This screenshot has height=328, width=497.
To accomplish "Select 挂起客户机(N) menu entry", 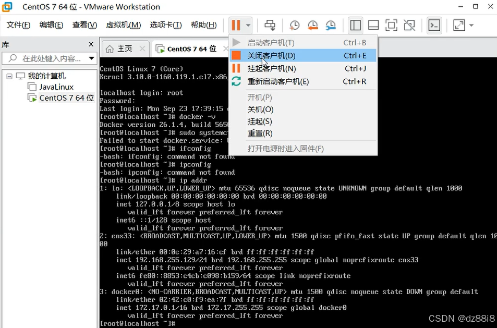I will tap(302, 68).
